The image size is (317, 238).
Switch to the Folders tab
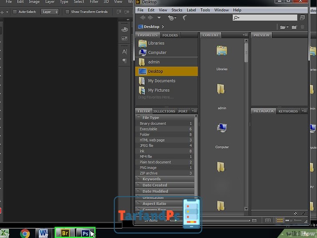pyautogui.click(x=170, y=35)
